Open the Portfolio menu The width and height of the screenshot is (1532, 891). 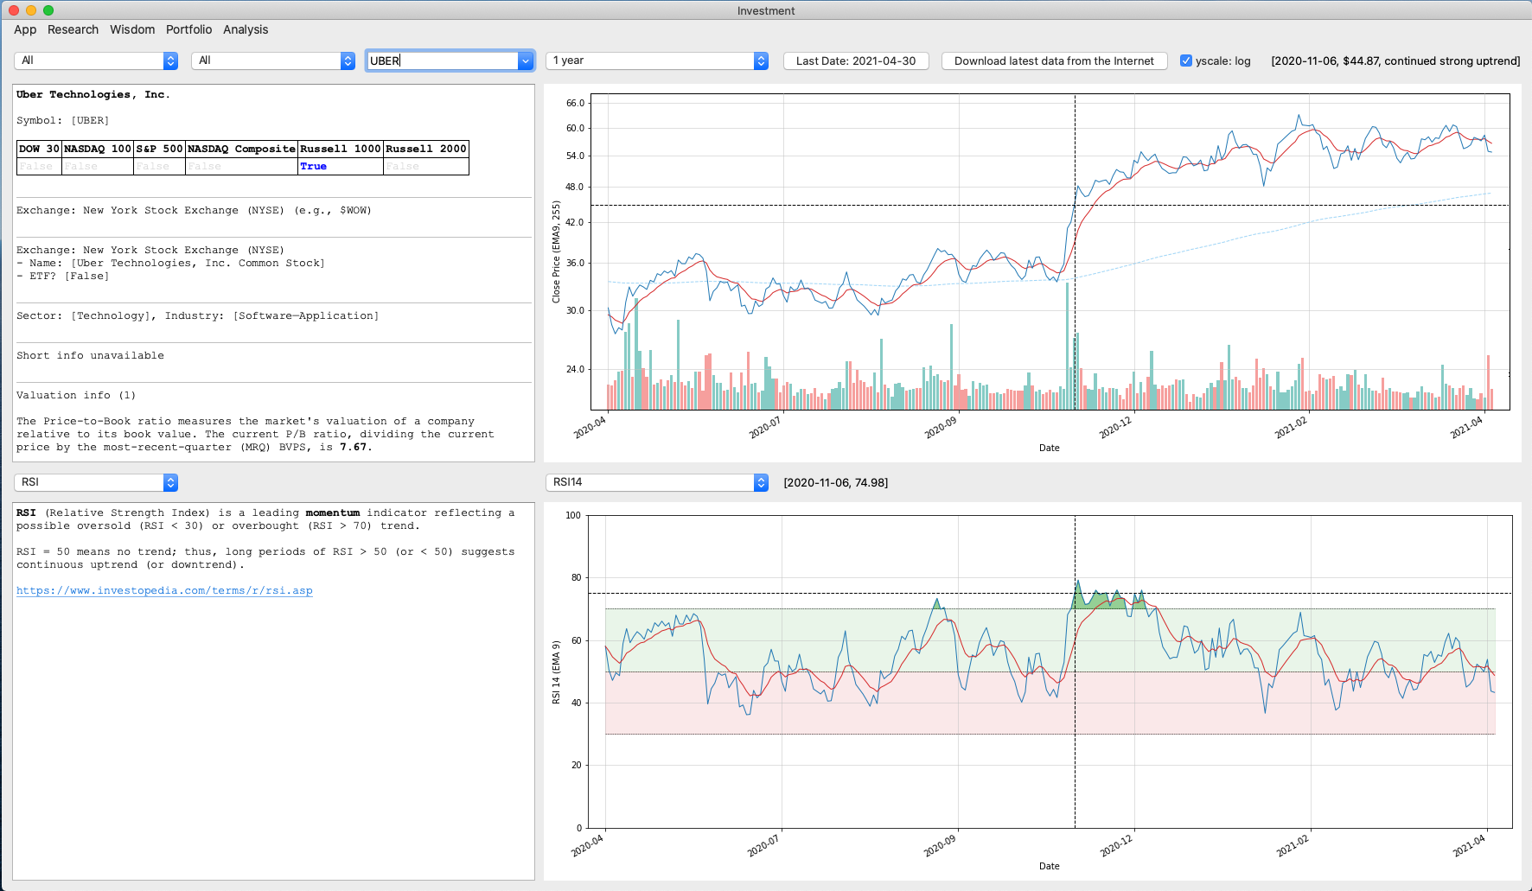click(188, 29)
